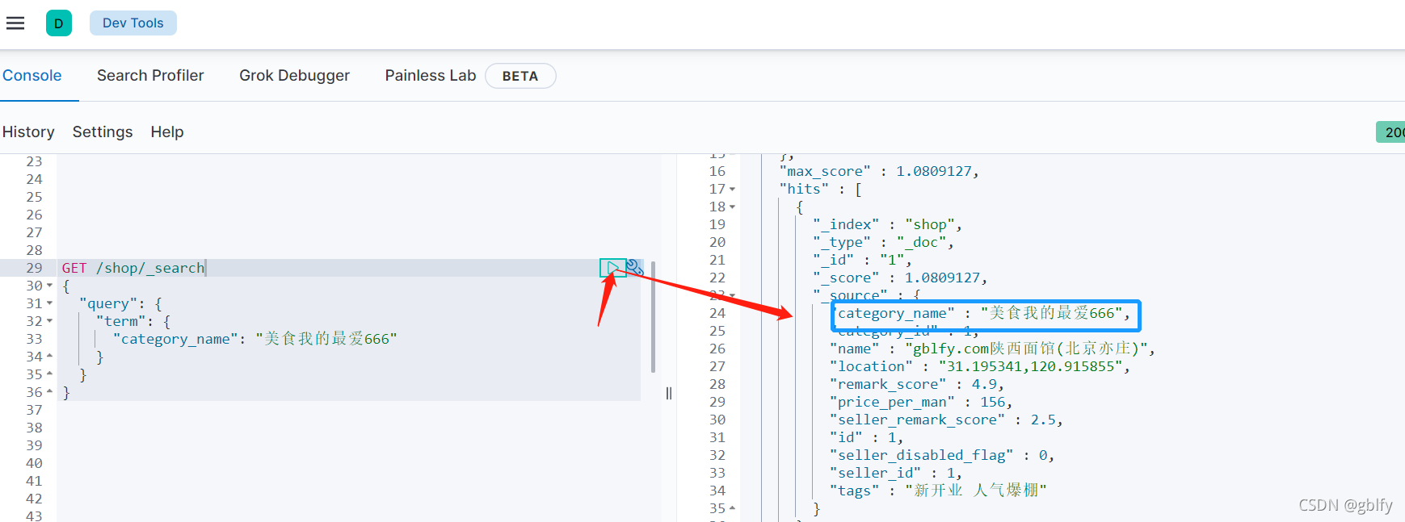Click the "term" key in the editor

click(121, 321)
